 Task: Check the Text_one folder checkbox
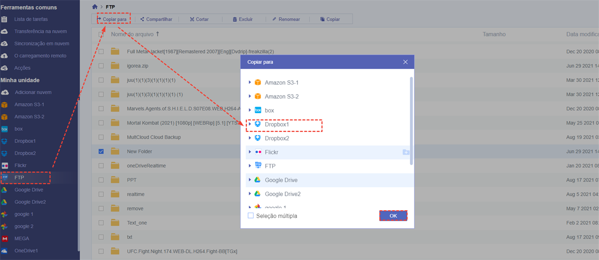point(101,223)
